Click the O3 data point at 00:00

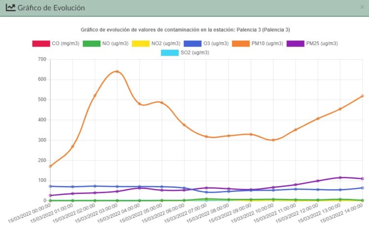click(x=50, y=186)
